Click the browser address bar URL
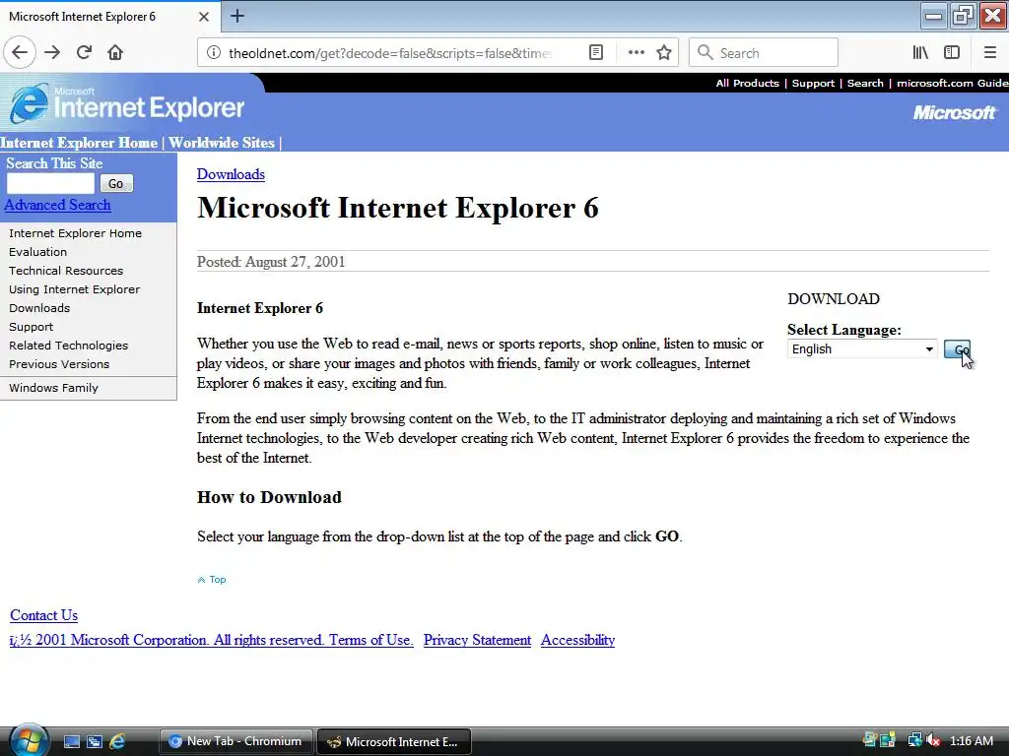Image resolution: width=1009 pixels, height=756 pixels. (x=390, y=53)
